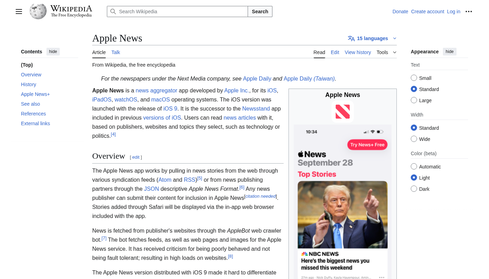Click the Apple News app logo icon
This screenshot has width=489, height=279.
(x=342, y=112)
